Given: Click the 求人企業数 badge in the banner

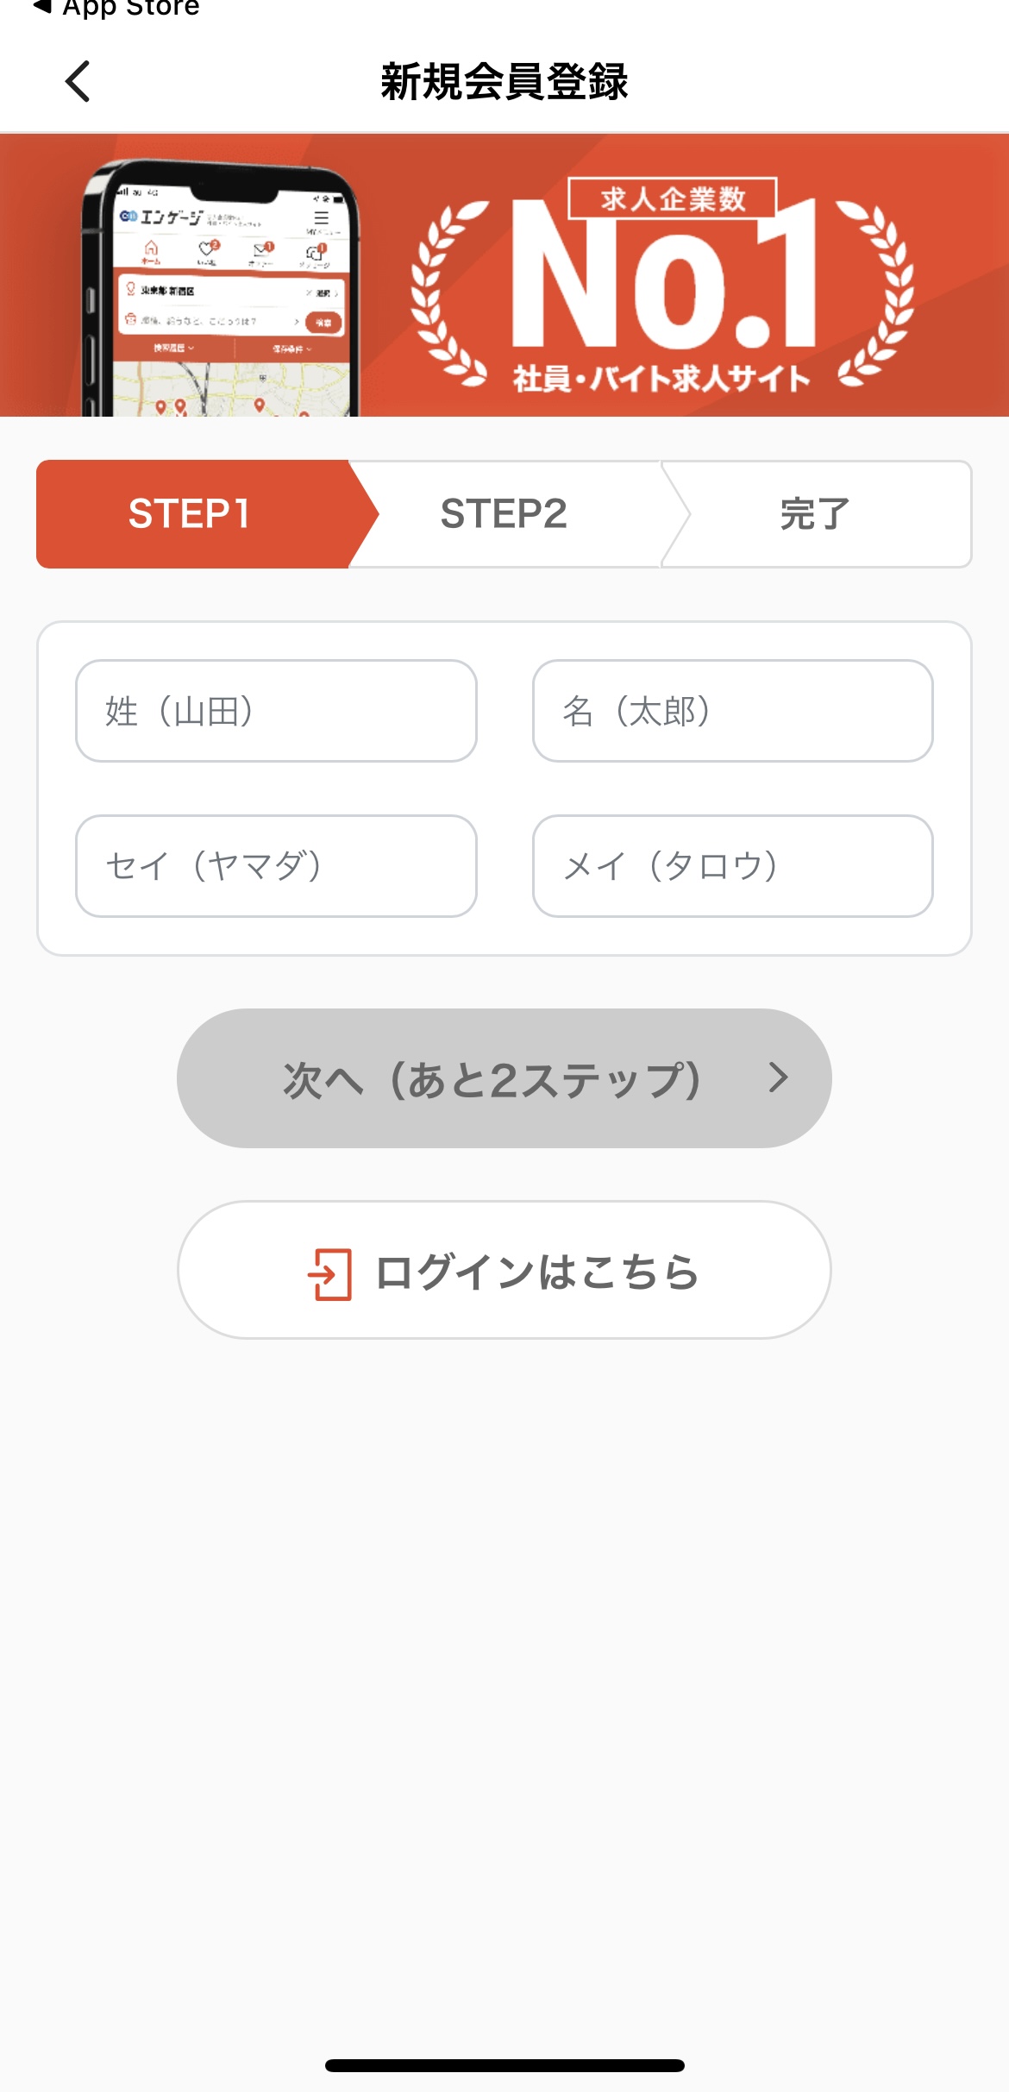Looking at the screenshot, I should tap(673, 199).
